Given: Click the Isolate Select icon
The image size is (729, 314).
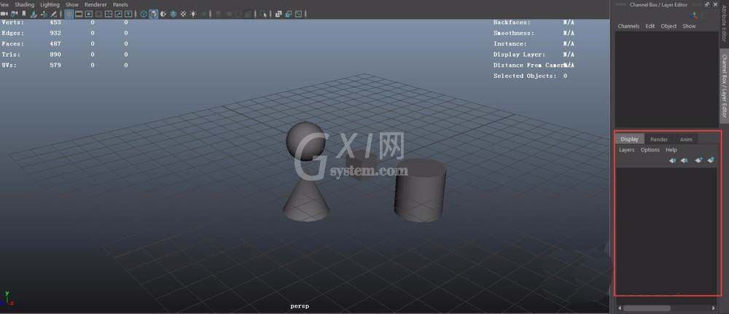Looking at the screenshot, I should coord(264,14).
